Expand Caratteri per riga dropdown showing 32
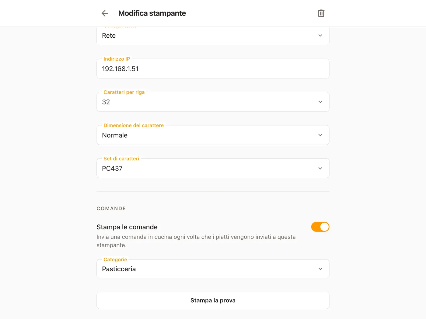The height and width of the screenshot is (319, 426). pos(213,102)
